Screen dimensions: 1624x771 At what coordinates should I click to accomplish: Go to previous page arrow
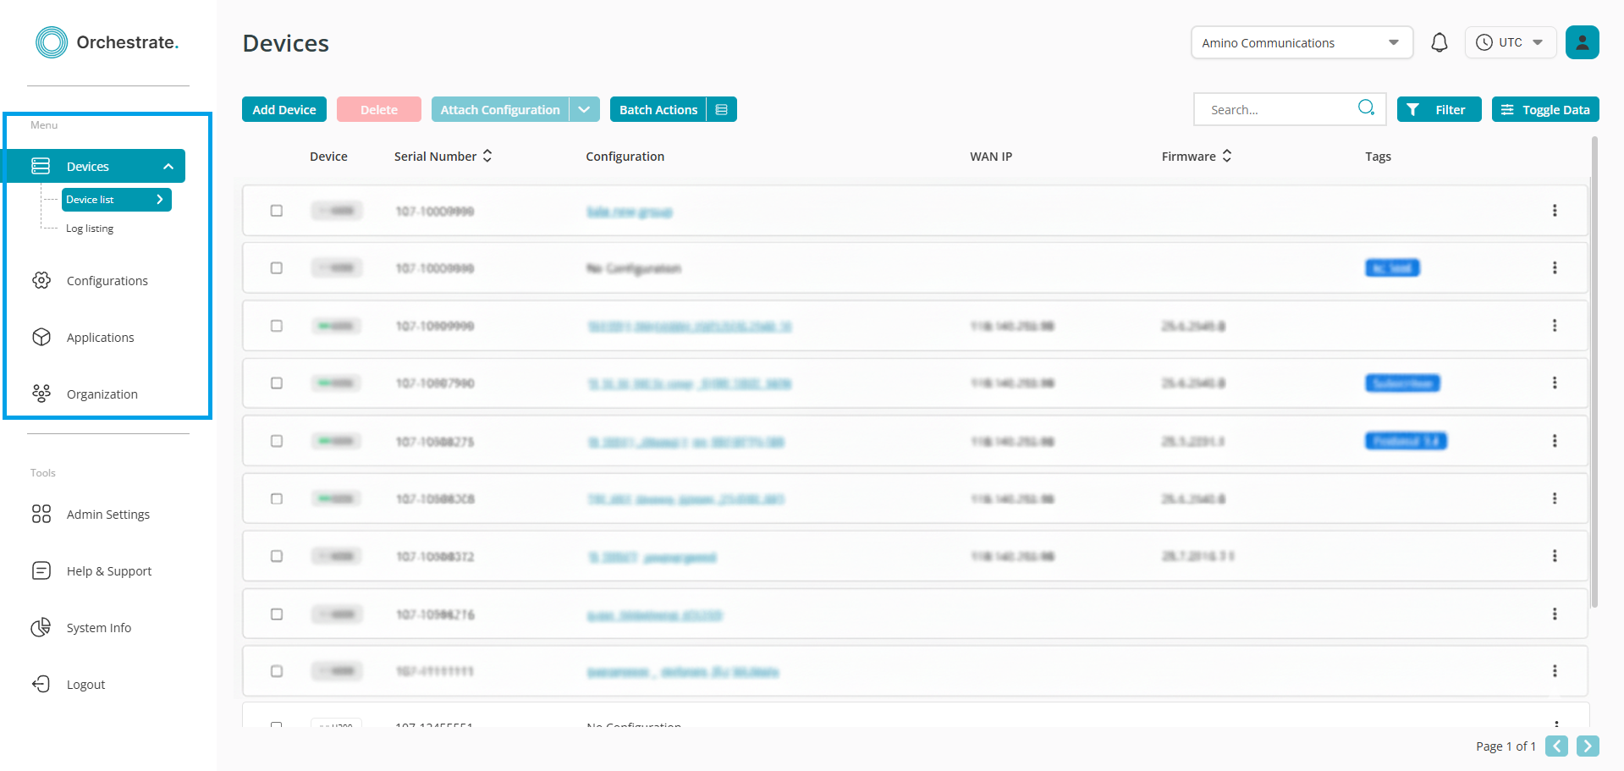1555,746
